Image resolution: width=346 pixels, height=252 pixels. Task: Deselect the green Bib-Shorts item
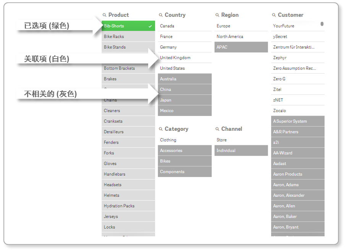pyautogui.click(x=119, y=26)
